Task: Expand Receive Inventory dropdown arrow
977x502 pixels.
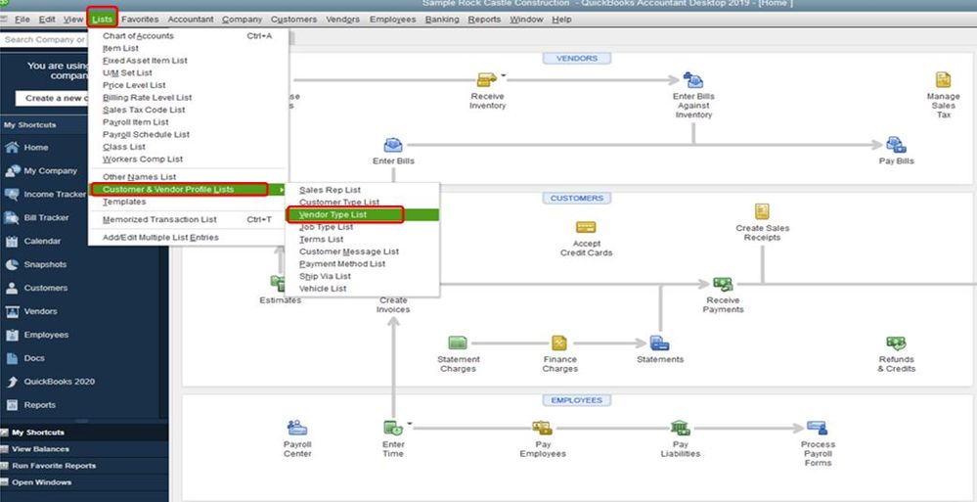Action: tap(504, 75)
